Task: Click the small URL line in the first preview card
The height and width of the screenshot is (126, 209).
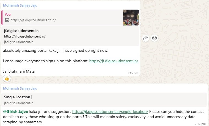Action: click(x=25, y=36)
